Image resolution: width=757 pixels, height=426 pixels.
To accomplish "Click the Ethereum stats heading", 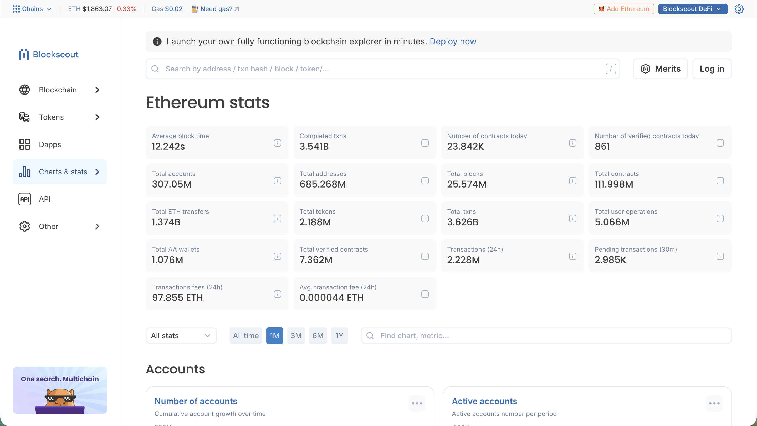I will [x=207, y=102].
